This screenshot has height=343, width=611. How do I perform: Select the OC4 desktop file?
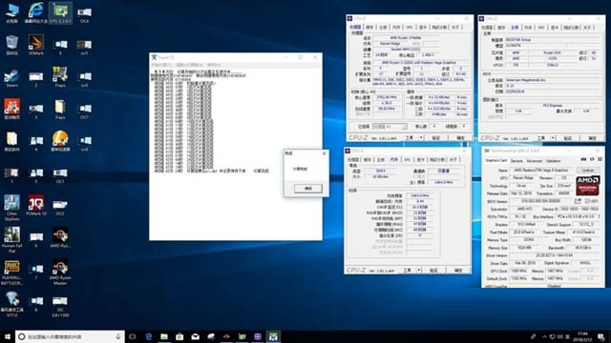tap(84, 15)
